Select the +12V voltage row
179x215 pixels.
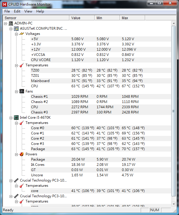coord(101,49)
